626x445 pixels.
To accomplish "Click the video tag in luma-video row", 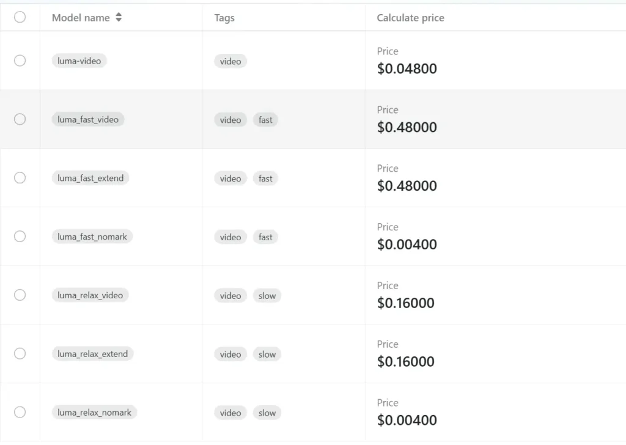I will tap(230, 62).
